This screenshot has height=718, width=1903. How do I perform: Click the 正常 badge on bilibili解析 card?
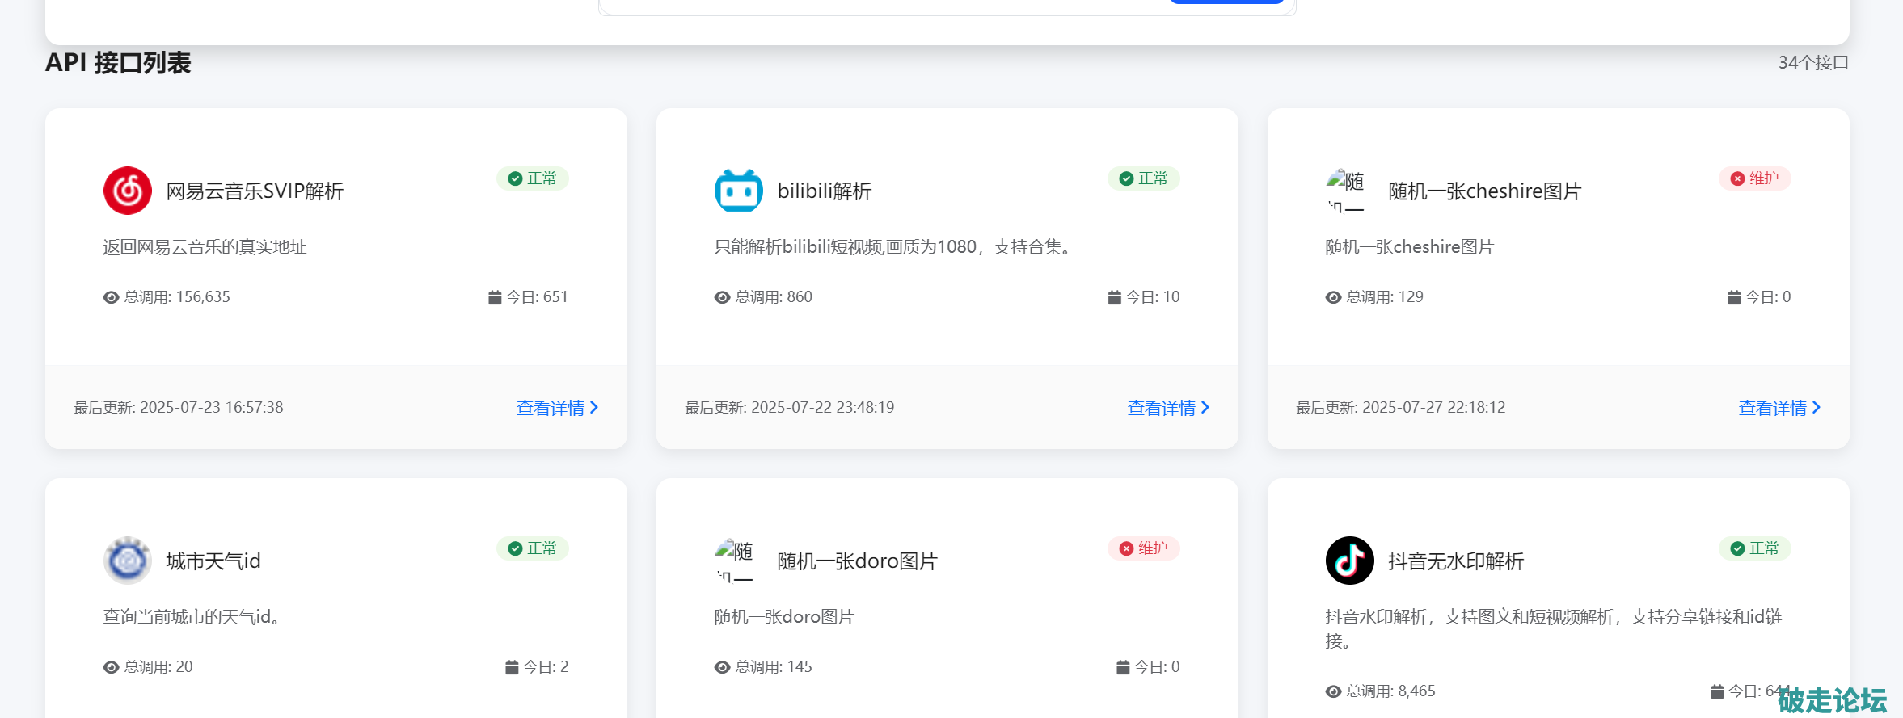click(1143, 178)
